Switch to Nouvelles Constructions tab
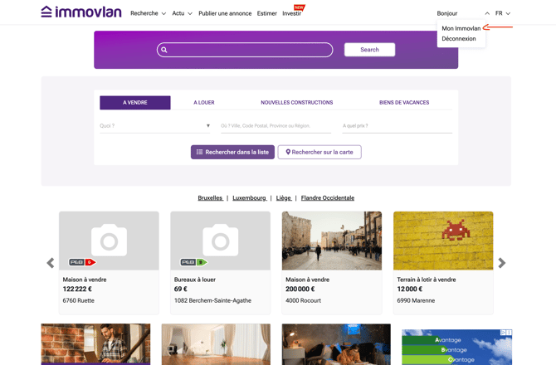 tap(296, 103)
